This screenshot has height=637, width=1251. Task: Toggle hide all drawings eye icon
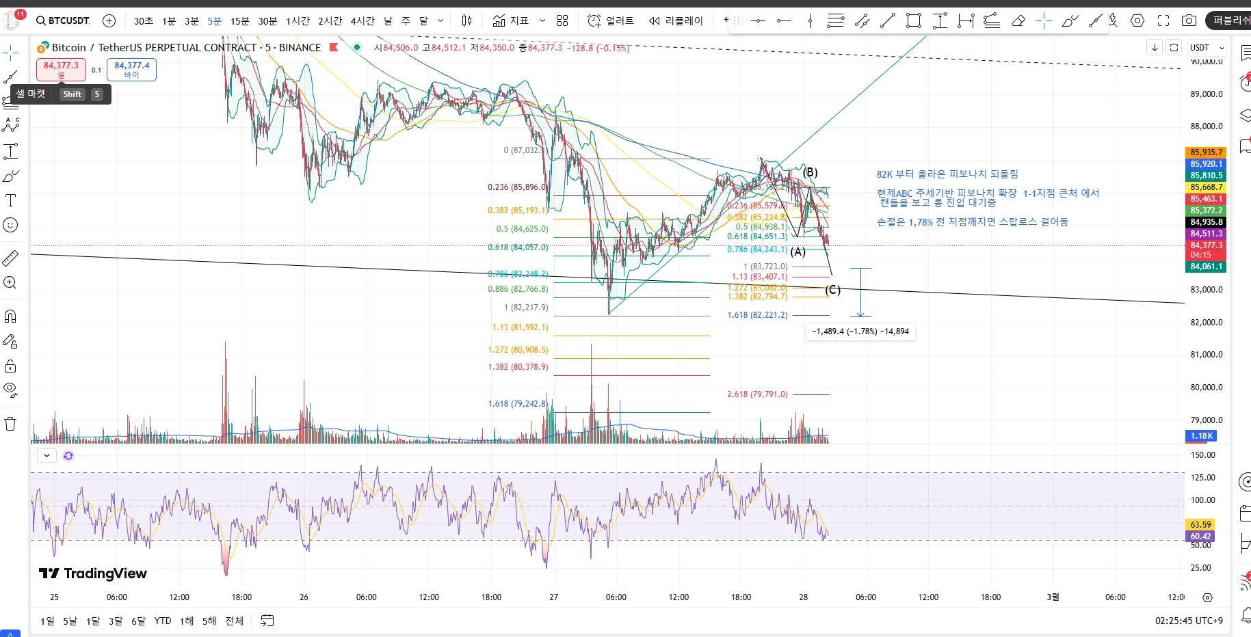10,390
